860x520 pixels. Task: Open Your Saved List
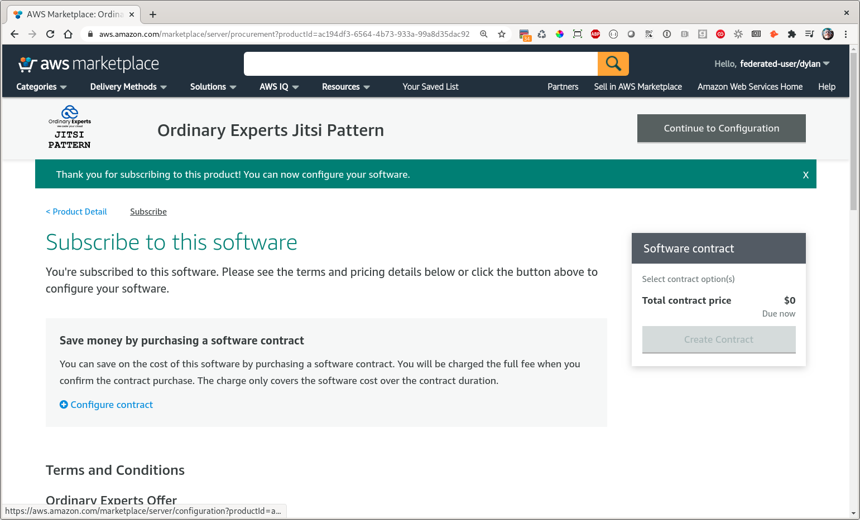coord(430,87)
